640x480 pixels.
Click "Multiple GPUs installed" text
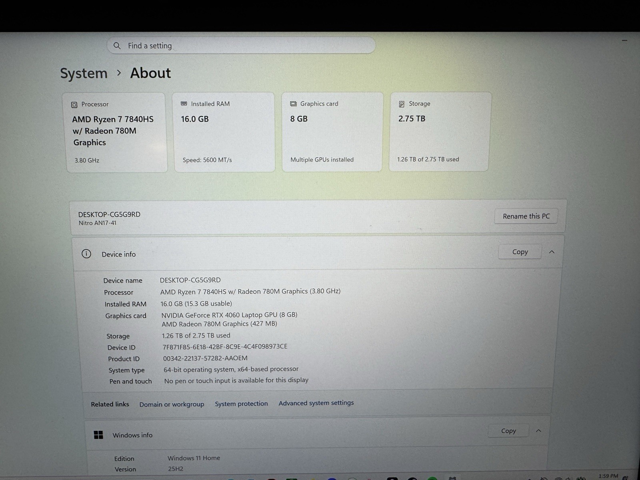pyautogui.click(x=322, y=160)
